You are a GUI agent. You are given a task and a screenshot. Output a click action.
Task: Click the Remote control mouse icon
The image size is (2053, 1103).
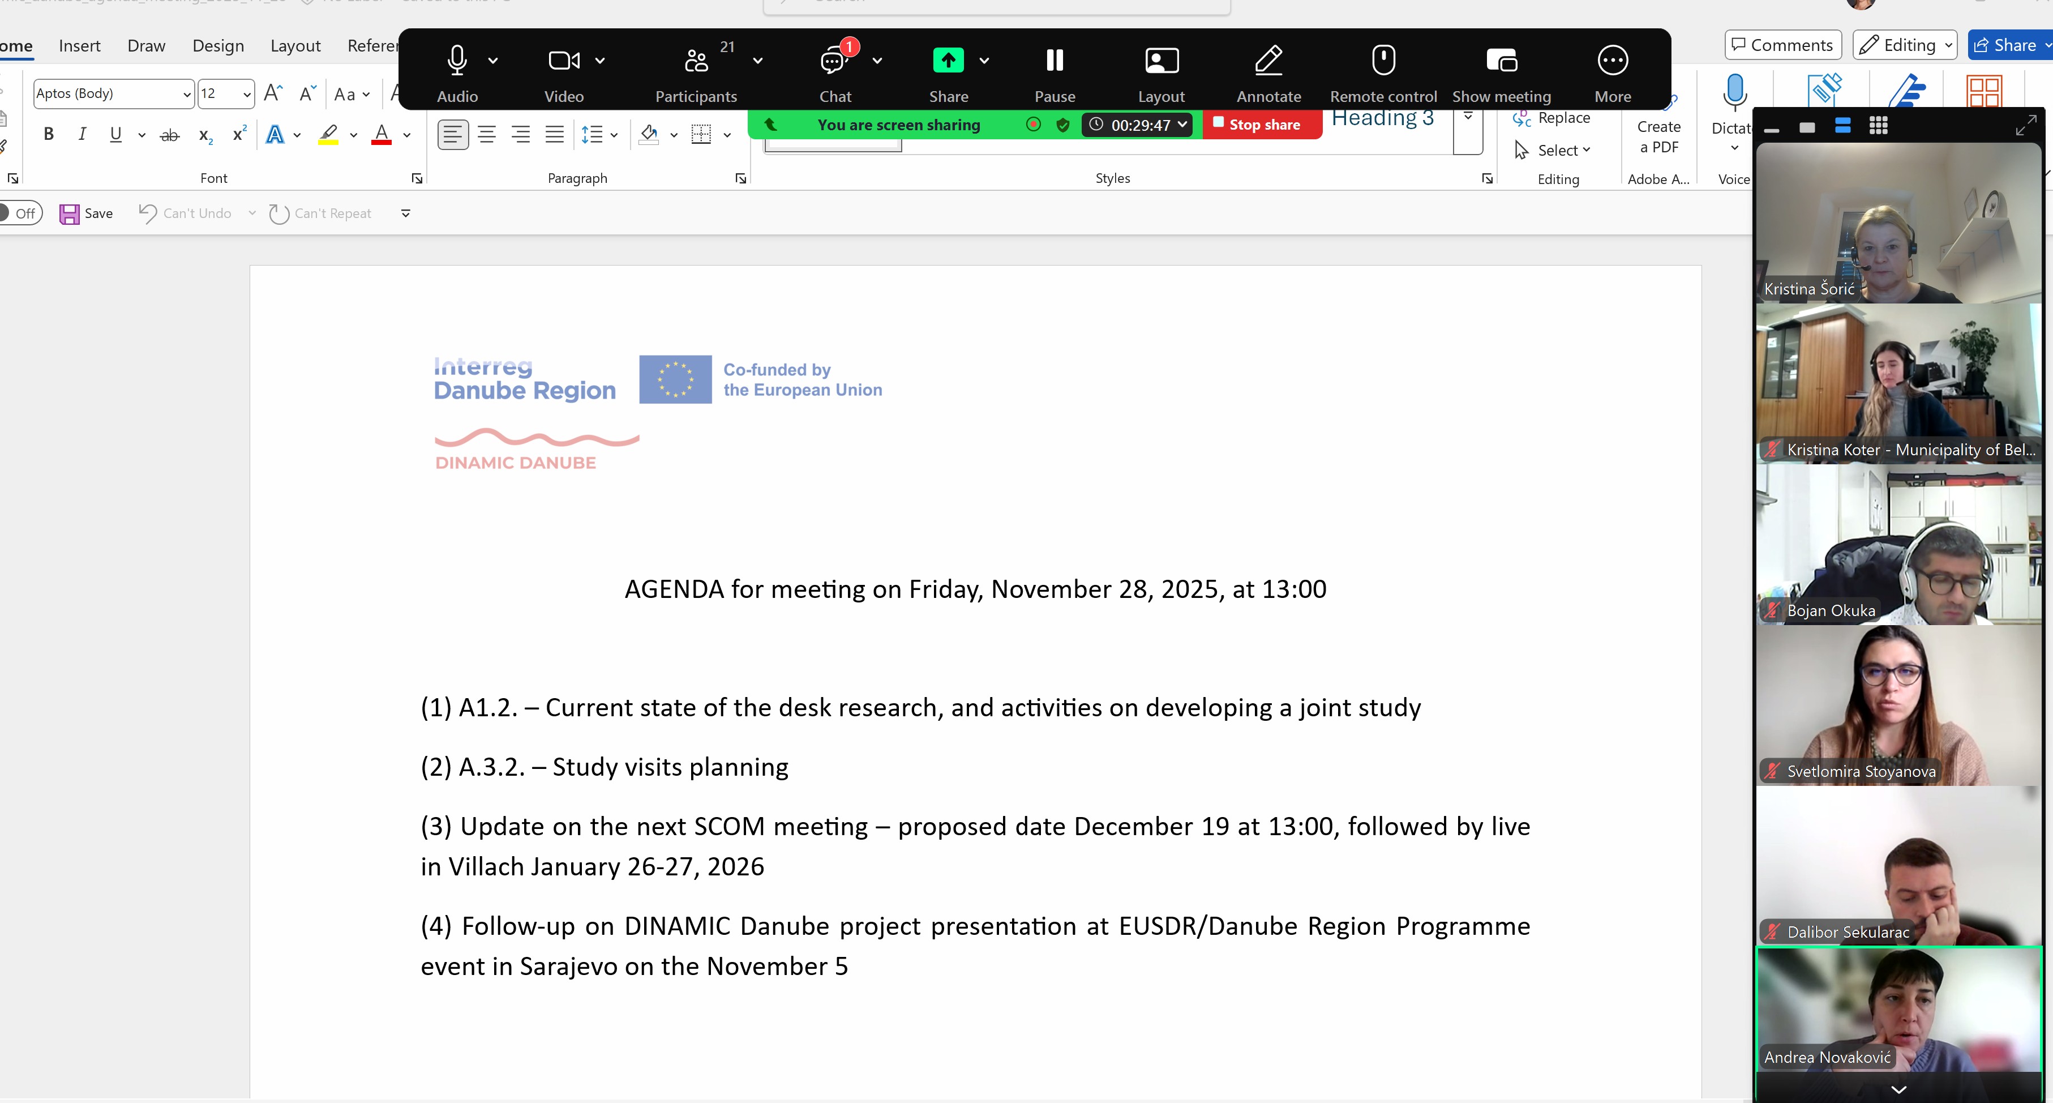pyautogui.click(x=1383, y=61)
